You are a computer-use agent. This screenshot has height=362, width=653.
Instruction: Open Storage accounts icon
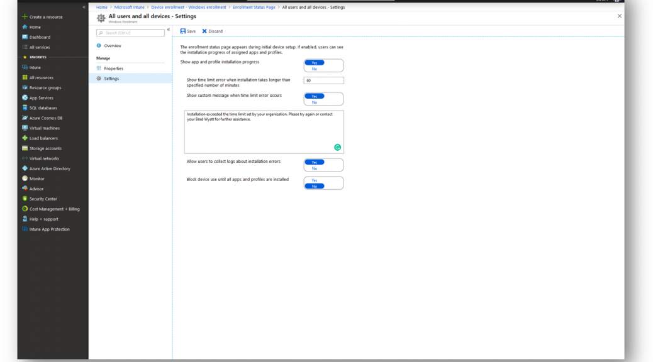pos(25,148)
